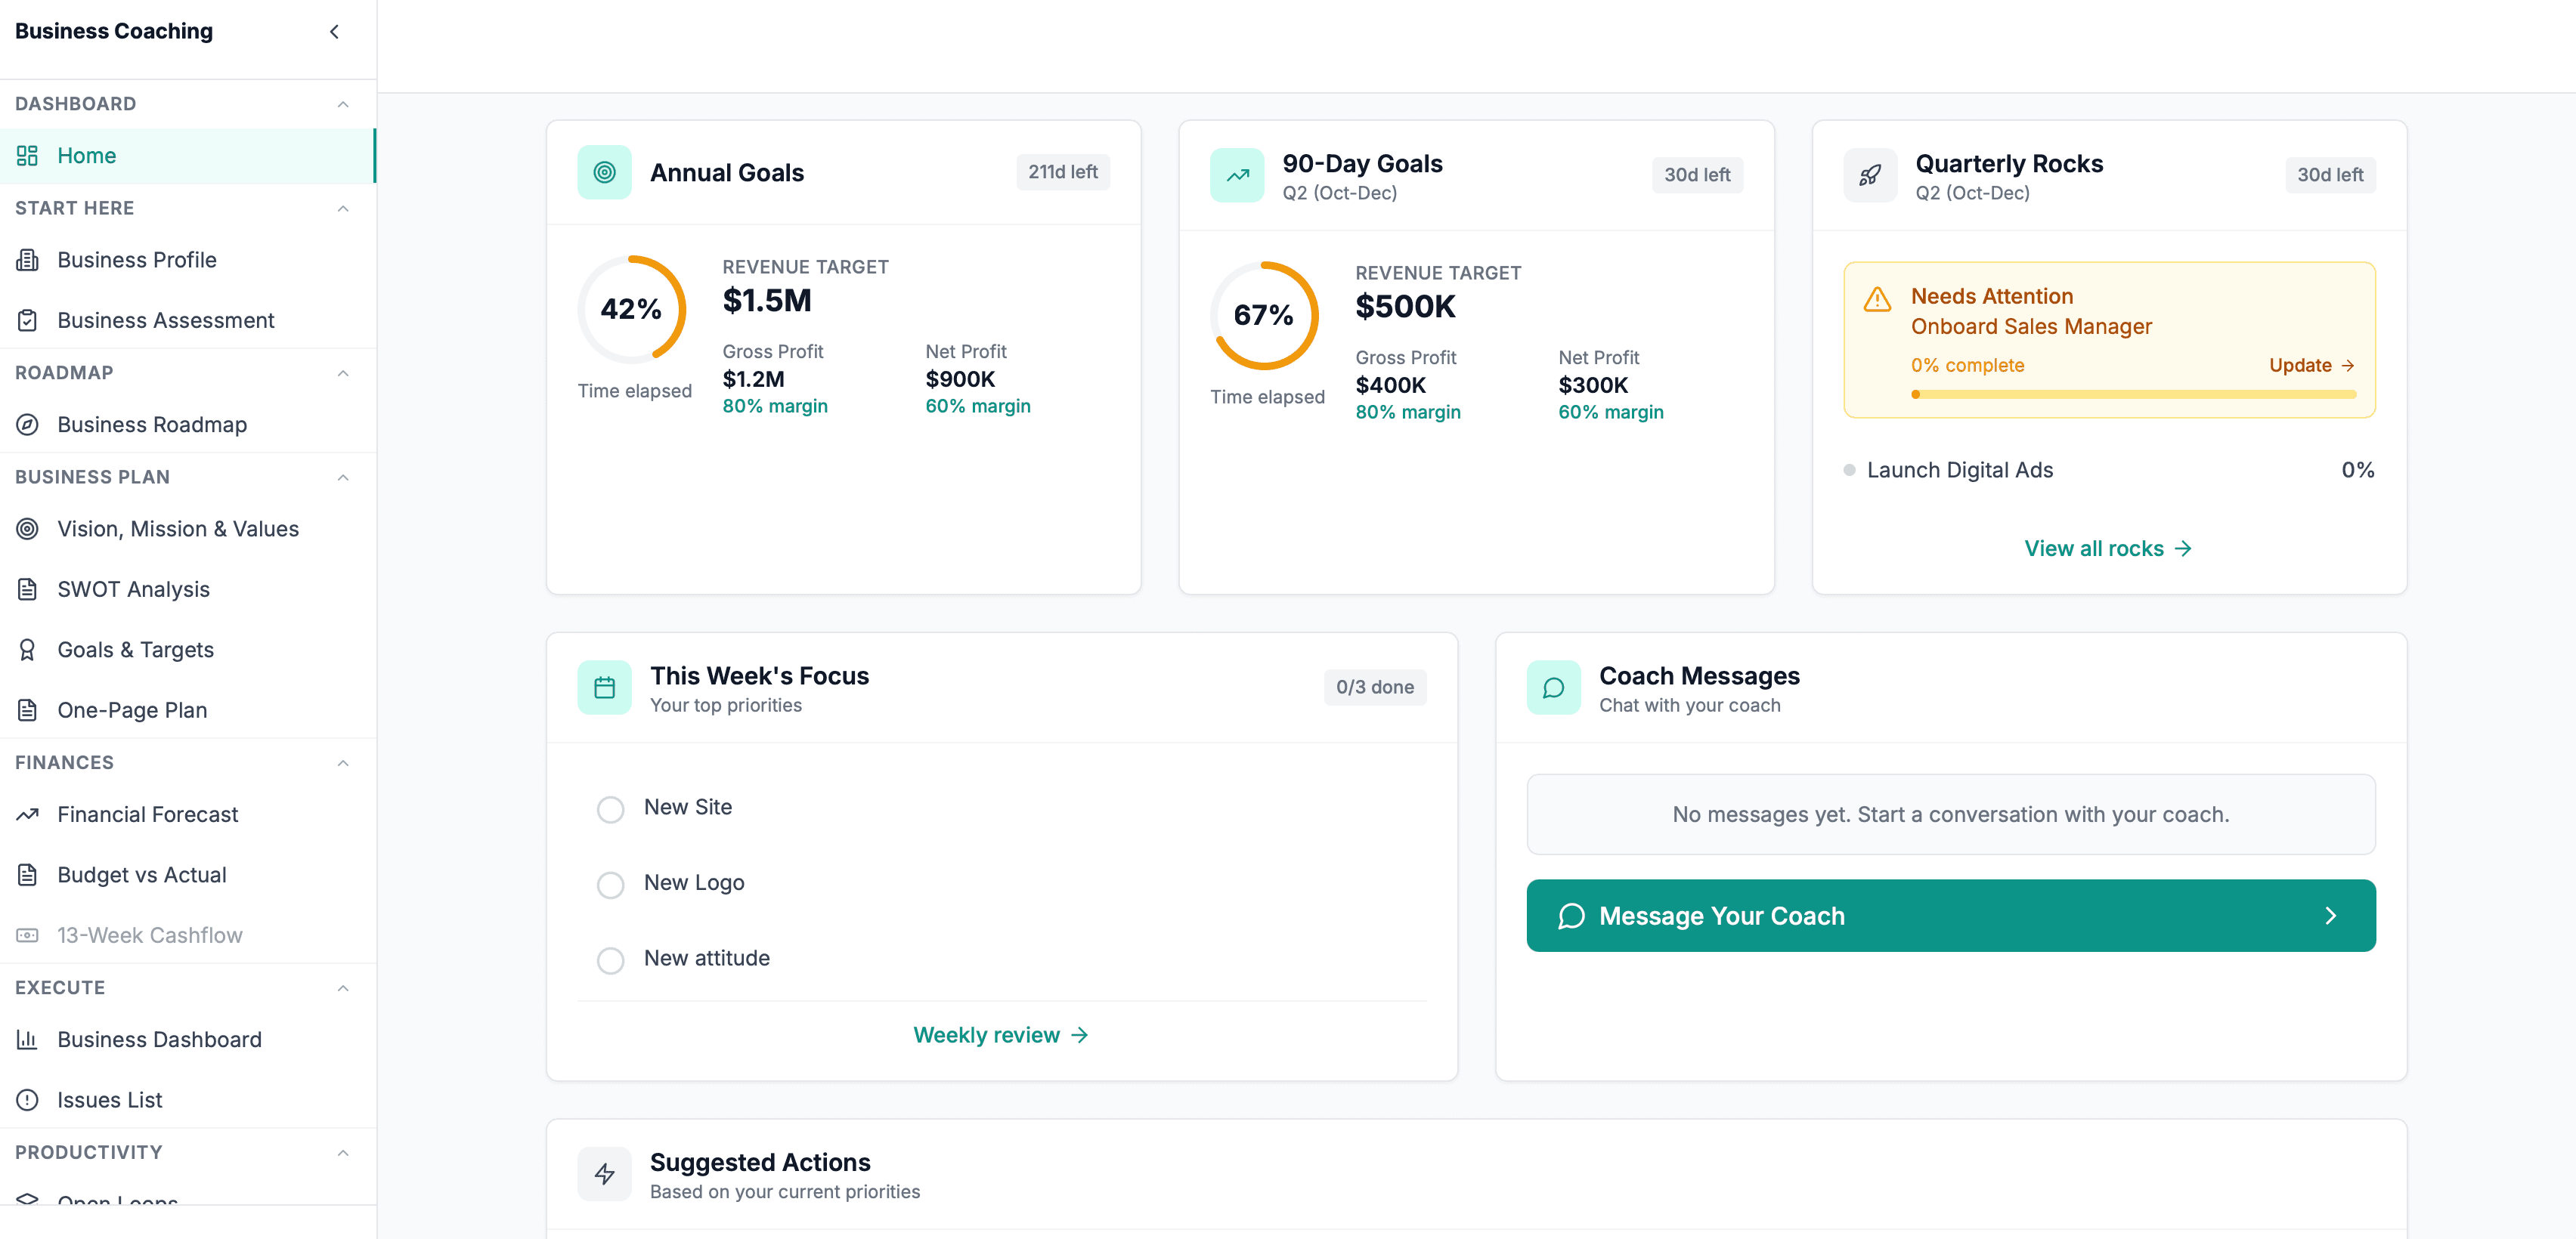
Task: Click the Suggested Actions lightning bolt icon
Action: [604, 1174]
